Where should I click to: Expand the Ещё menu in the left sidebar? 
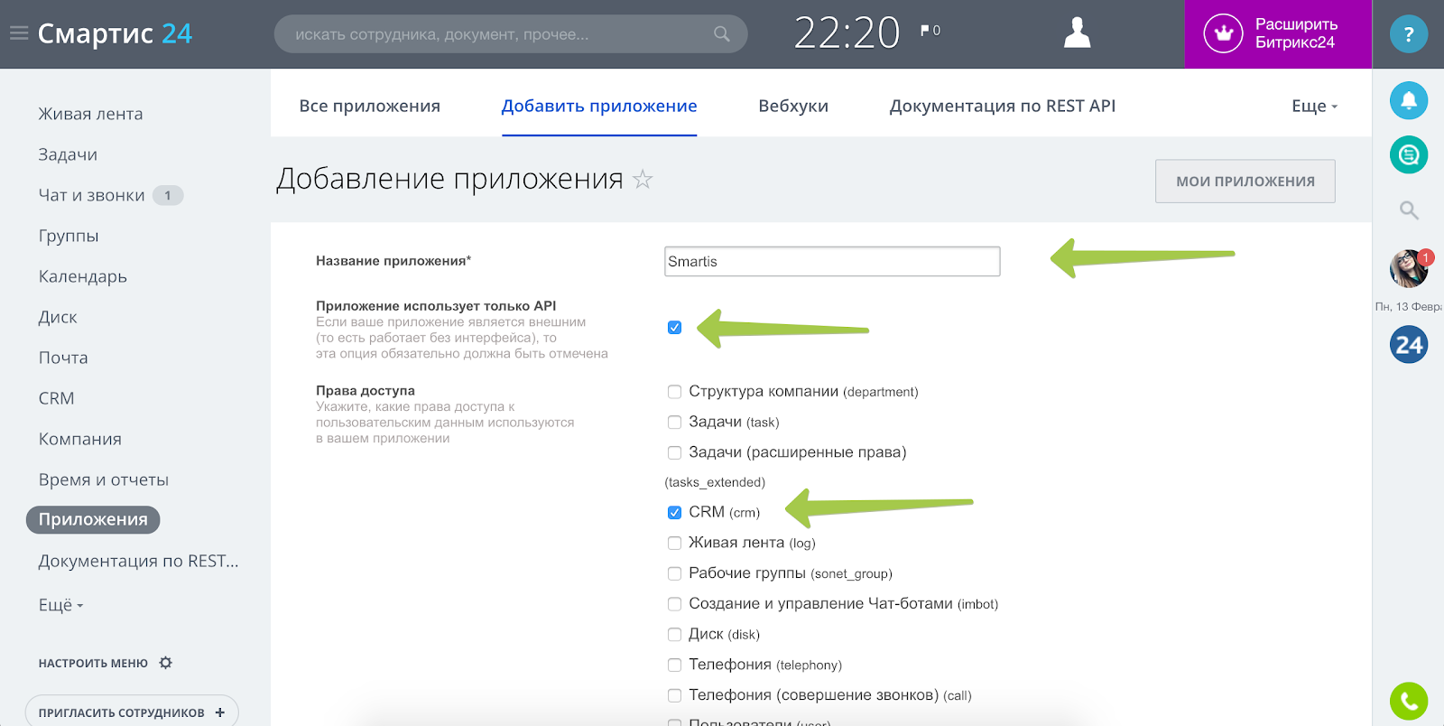tap(60, 605)
